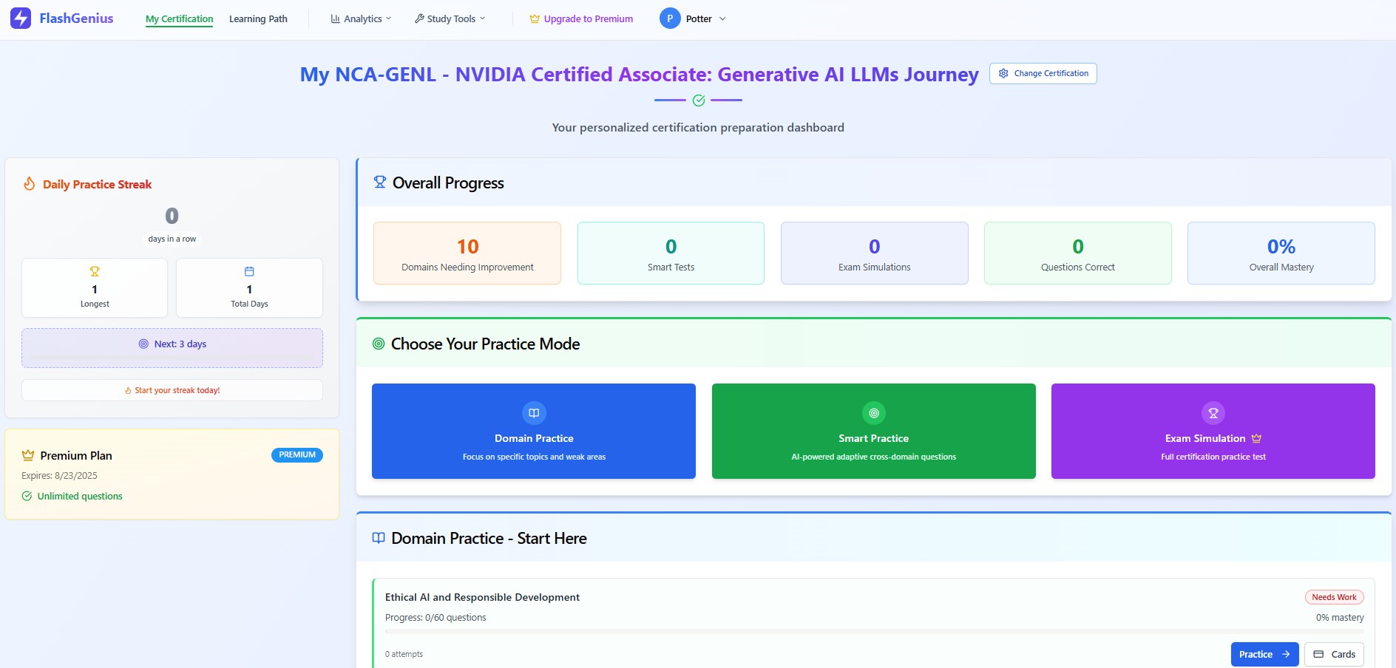
Task: Click the green checkmark under the journey title
Action: click(699, 100)
